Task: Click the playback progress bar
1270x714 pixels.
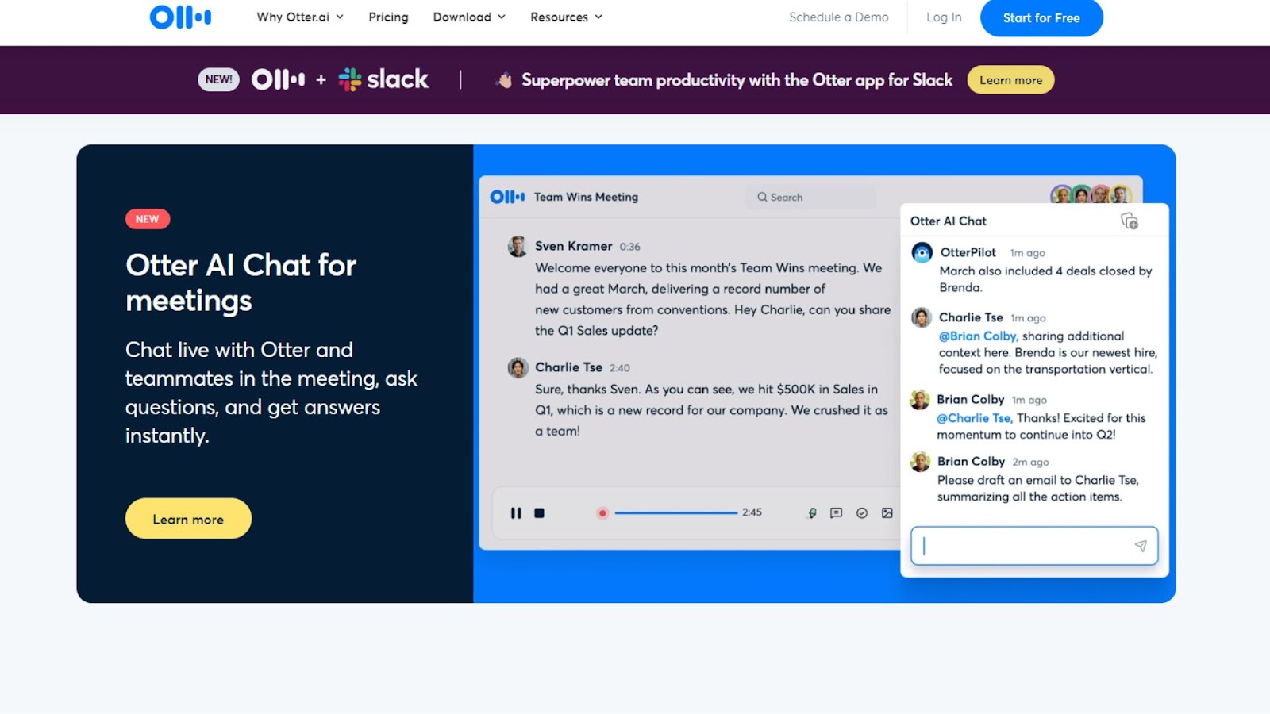Action: (675, 513)
